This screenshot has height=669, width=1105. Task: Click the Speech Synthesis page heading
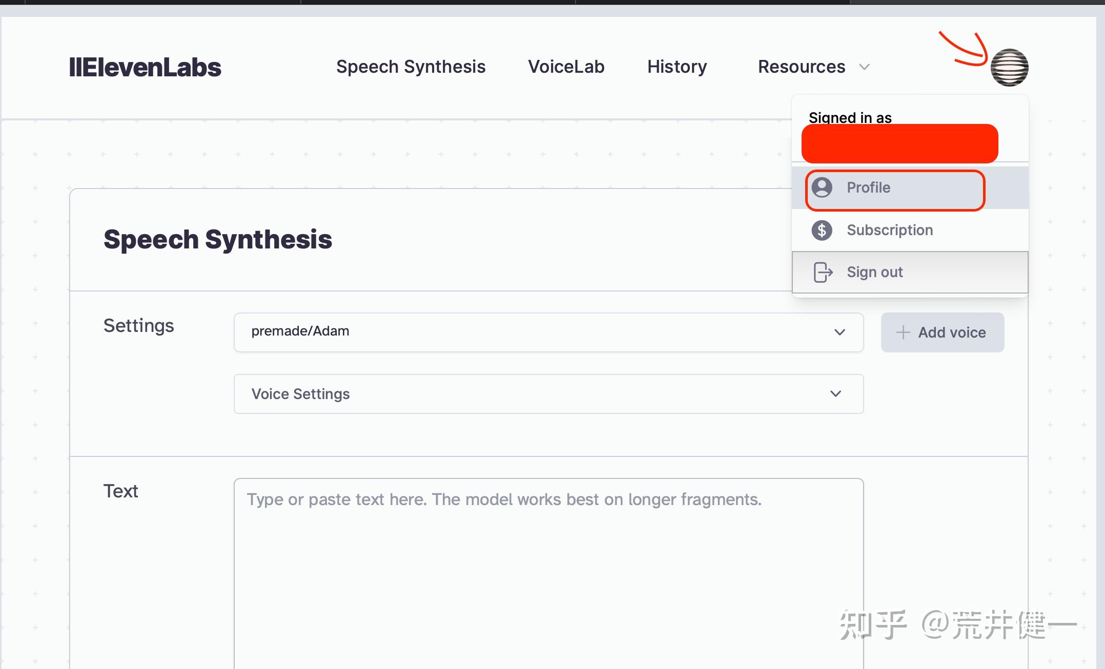(218, 240)
